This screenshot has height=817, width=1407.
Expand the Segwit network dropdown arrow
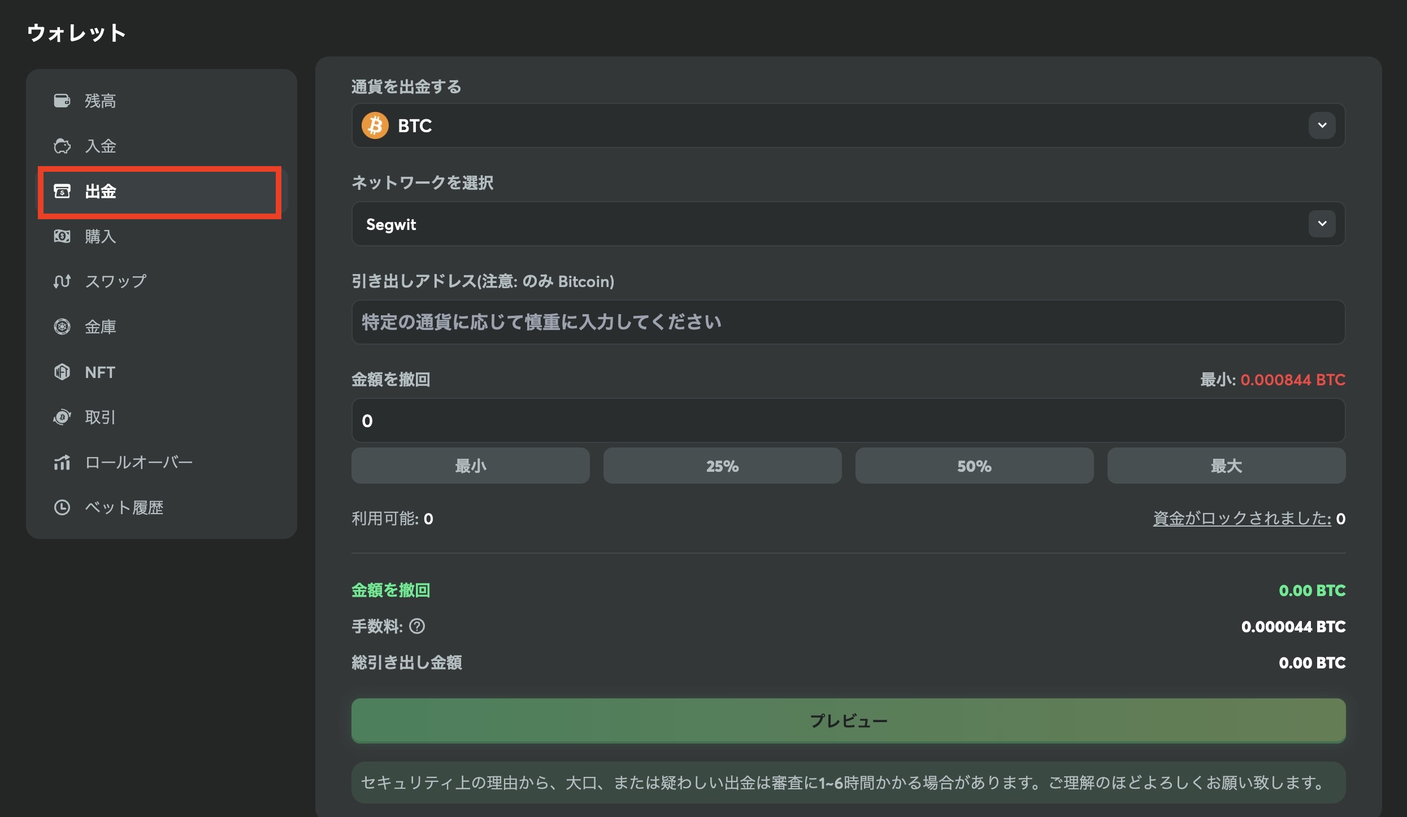[1322, 224]
